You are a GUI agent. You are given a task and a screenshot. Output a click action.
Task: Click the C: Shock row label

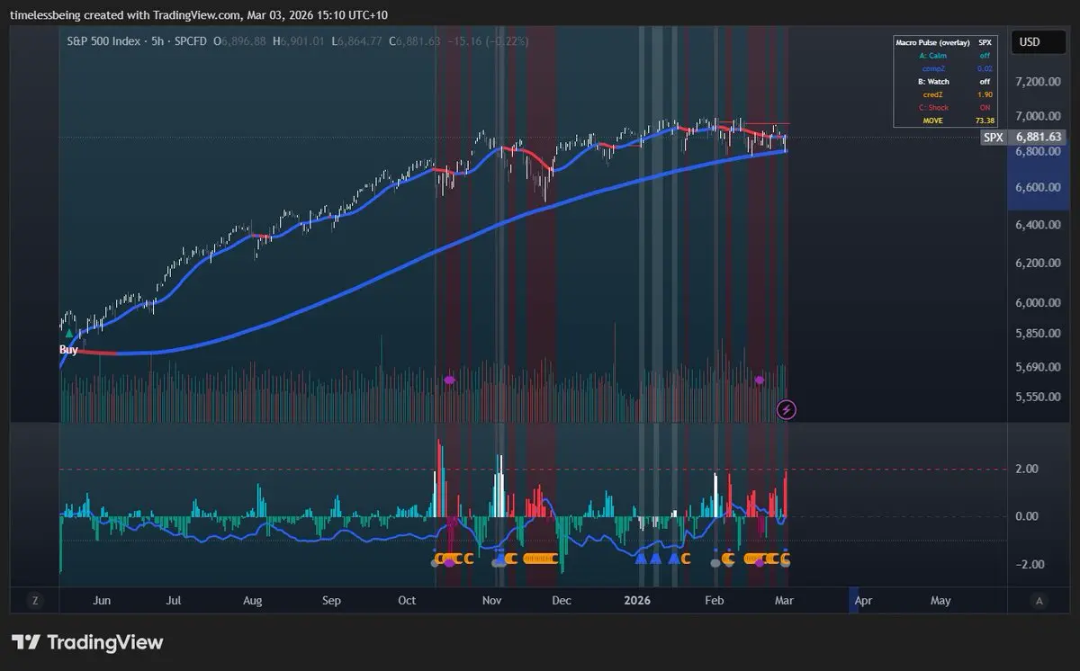[933, 107]
